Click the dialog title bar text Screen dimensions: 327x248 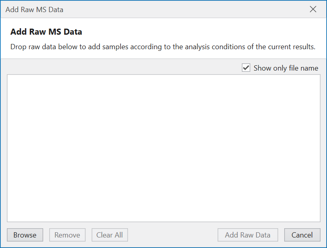(x=34, y=9)
